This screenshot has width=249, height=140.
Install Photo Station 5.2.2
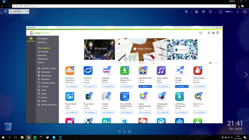[x=72, y=113]
